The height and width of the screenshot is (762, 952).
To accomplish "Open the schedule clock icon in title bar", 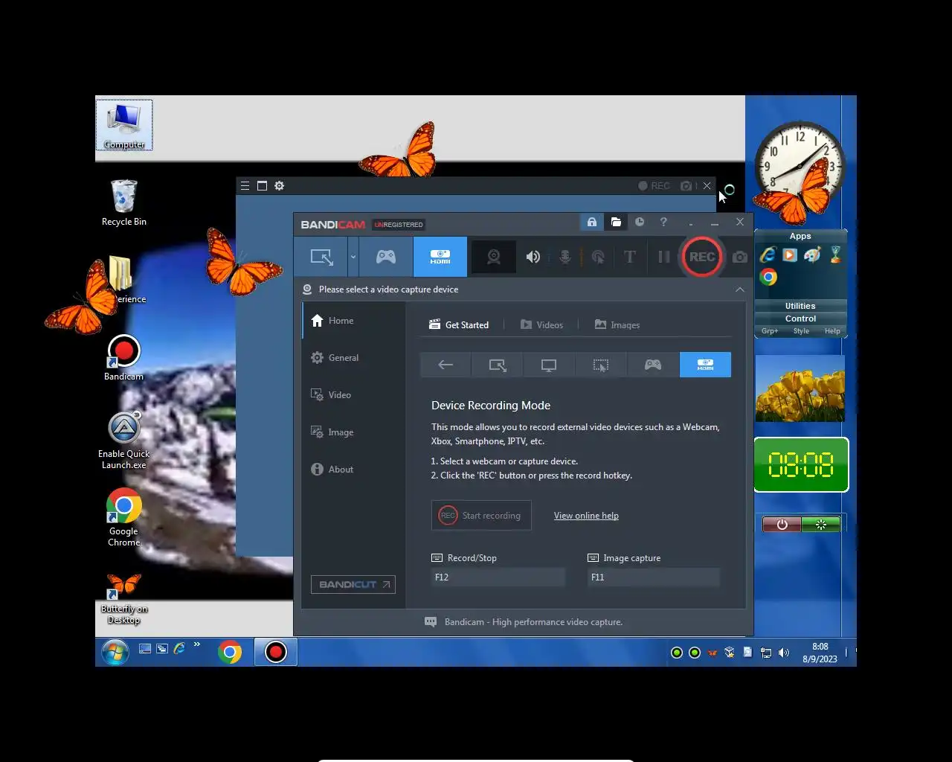I will [x=640, y=222].
